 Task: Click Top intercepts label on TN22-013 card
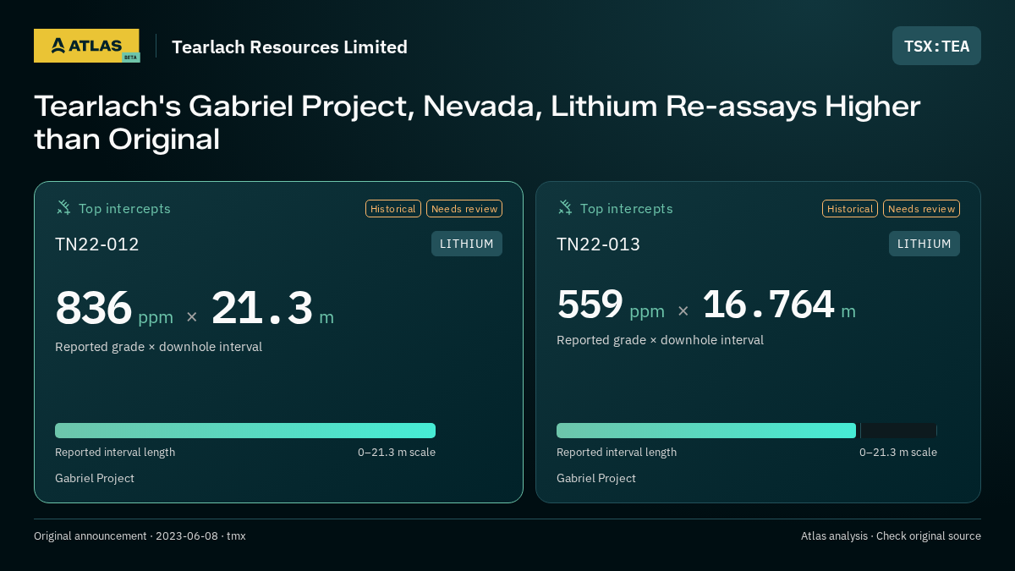627,209
